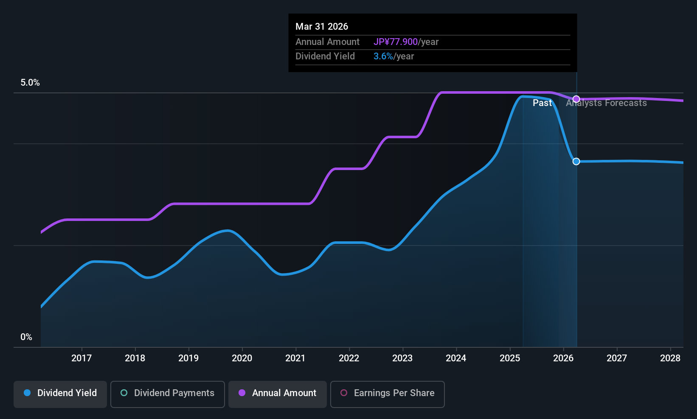The image size is (697, 419).
Task: Toggle the Annual Amount legend button
Action: [278, 393]
